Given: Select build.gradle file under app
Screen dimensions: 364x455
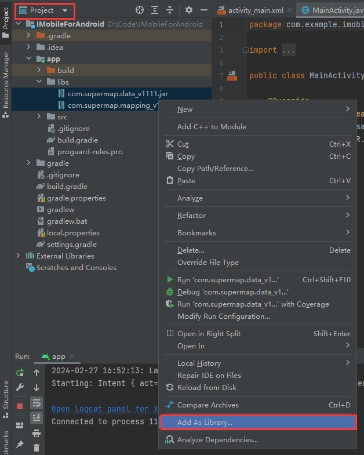Looking at the screenshot, I should [x=77, y=140].
